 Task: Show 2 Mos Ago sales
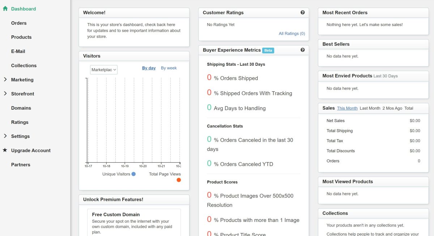(x=392, y=108)
